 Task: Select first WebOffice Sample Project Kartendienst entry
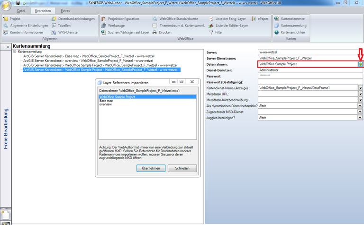[100, 65]
